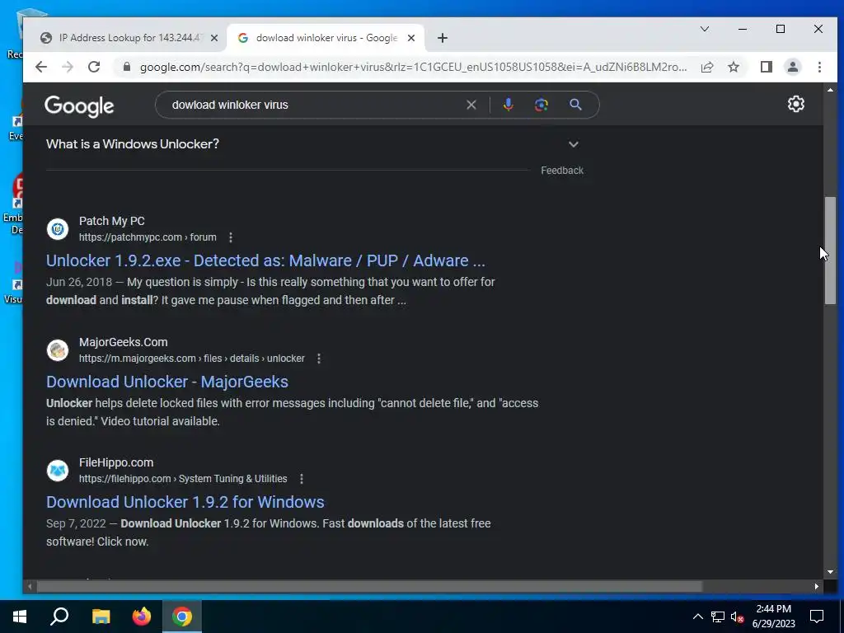Image resolution: width=844 pixels, height=633 pixels.
Task: Click the FileHippo site favicon
Action: point(58,471)
